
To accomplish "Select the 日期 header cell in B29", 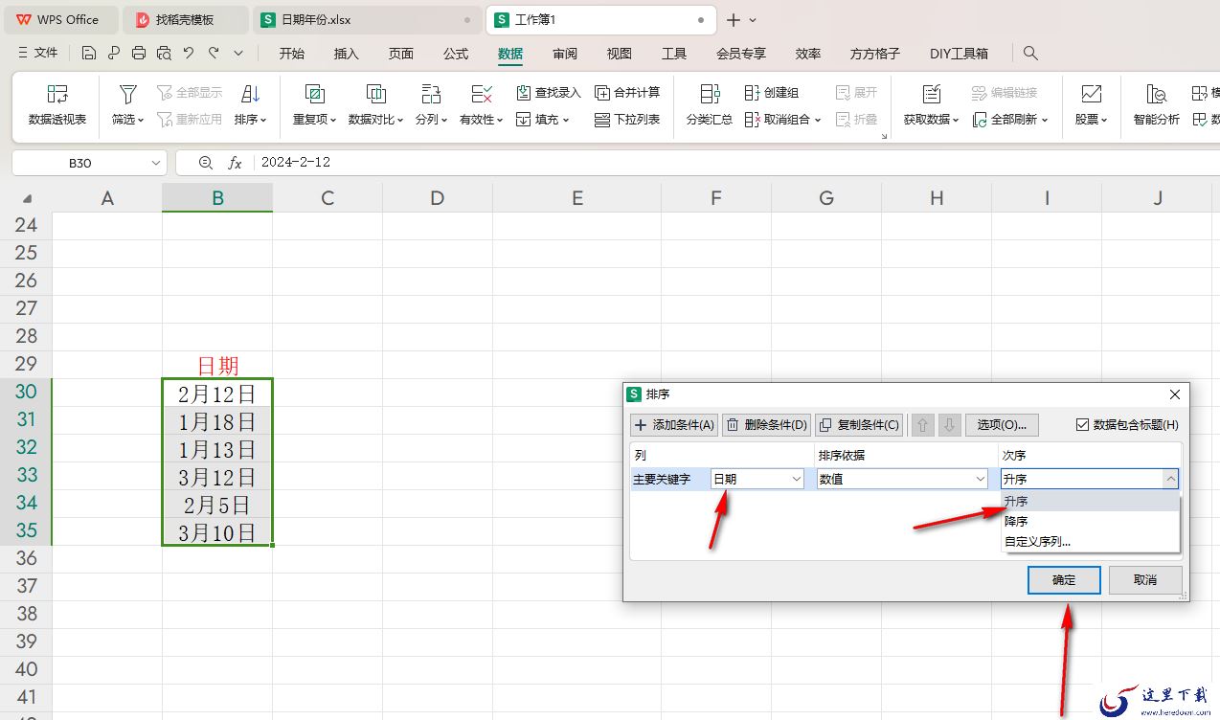I will (x=217, y=365).
